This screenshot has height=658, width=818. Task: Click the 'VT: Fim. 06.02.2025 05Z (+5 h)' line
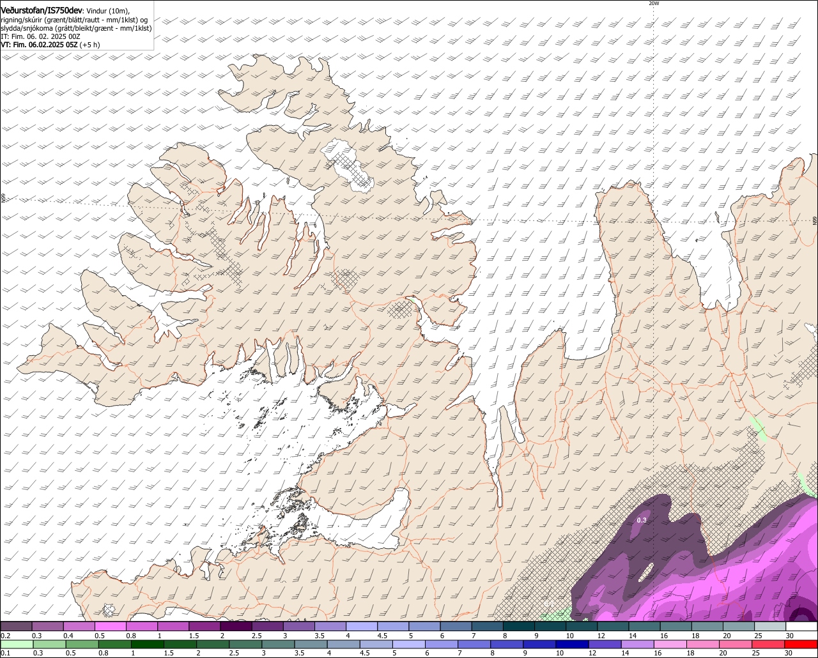(x=50, y=45)
